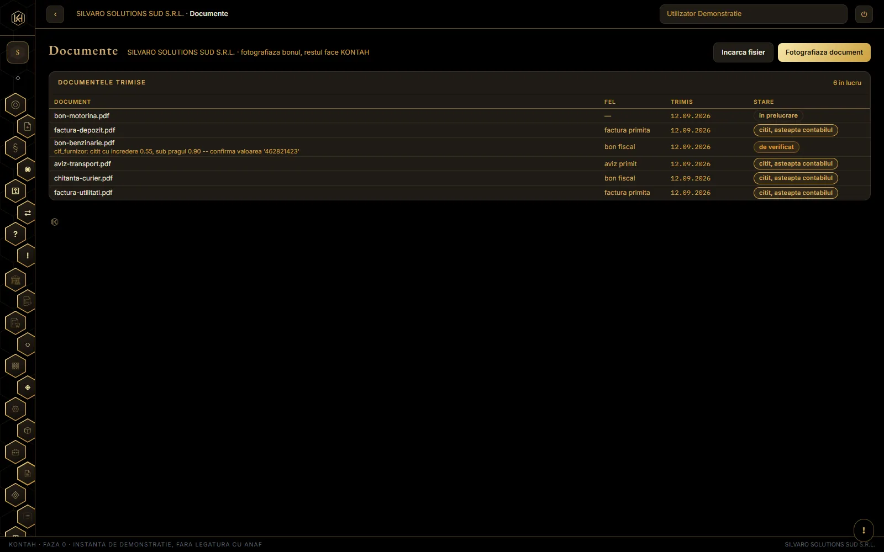Open the gear settings hexagon icon

pyautogui.click(x=15, y=409)
